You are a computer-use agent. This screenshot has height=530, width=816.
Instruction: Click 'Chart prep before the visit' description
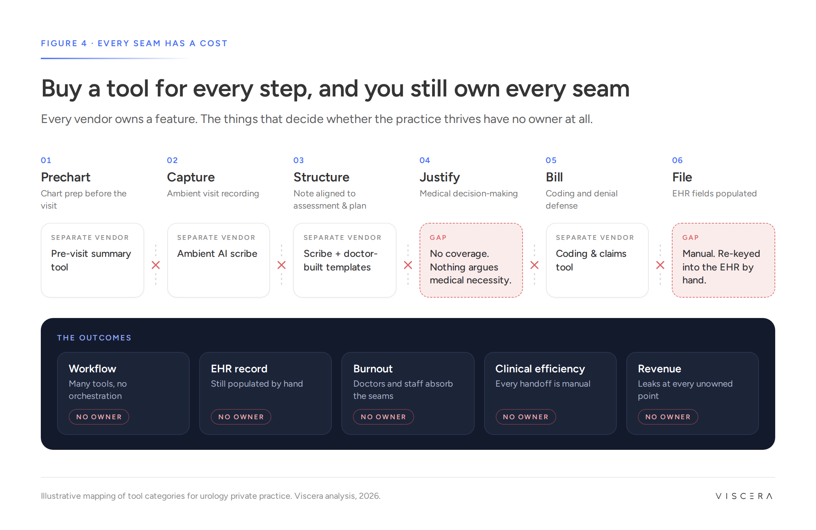click(84, 199)
